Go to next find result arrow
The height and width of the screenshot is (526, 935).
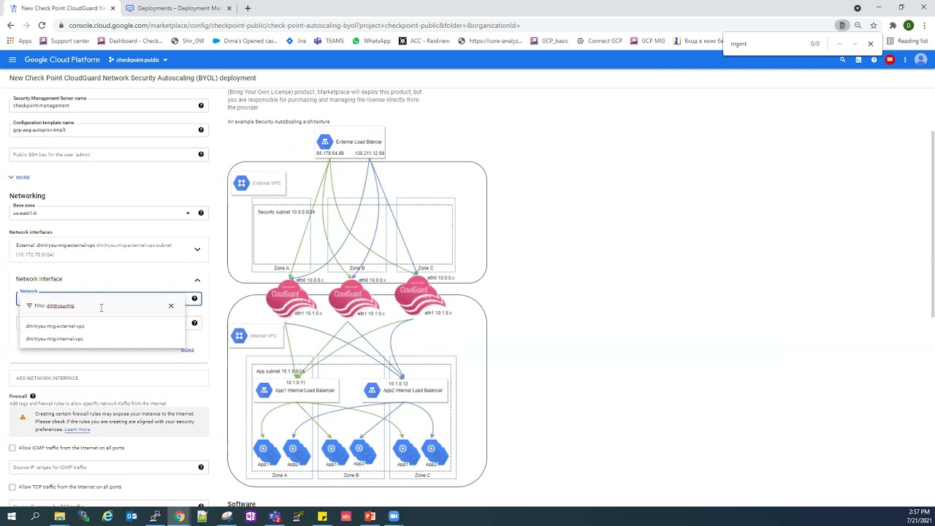(855, 44)
